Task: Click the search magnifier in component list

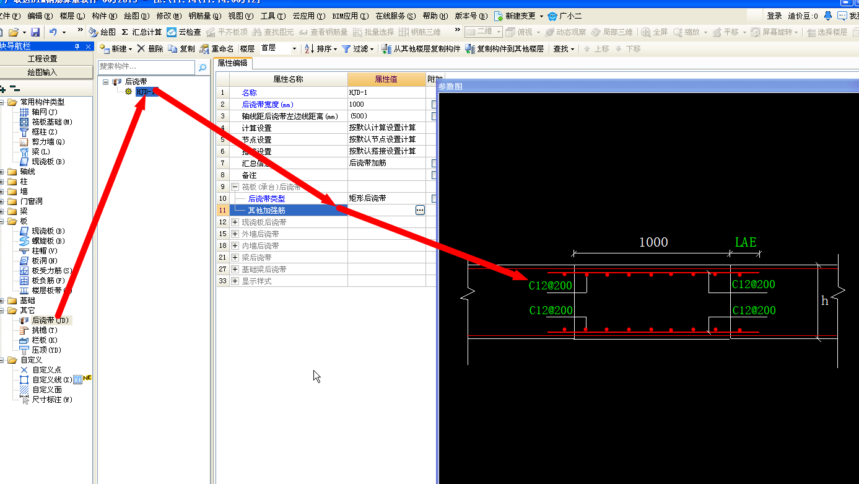Action: pos(202,68)
